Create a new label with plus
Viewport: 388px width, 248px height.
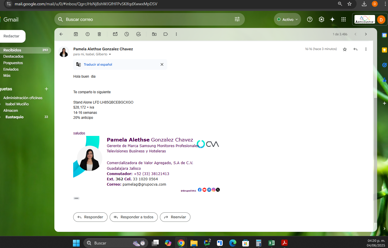(46, 89)
